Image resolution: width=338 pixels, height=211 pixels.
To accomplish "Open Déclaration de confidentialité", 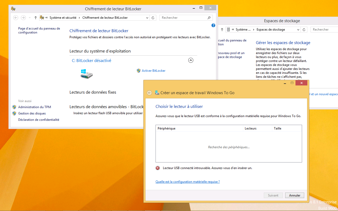I will [39, 120].
